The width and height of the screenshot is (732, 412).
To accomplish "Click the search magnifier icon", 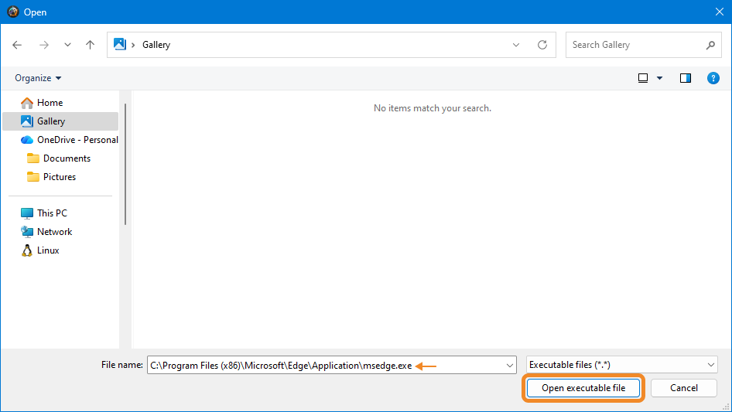I will [x=710, y=45].
